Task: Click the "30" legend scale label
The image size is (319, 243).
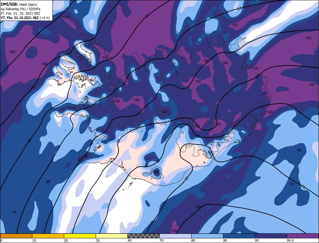Action: tap(98, 240)
